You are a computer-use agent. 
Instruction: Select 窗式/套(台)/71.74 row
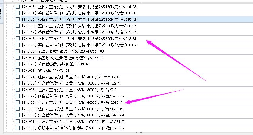(x=46, y=71)
